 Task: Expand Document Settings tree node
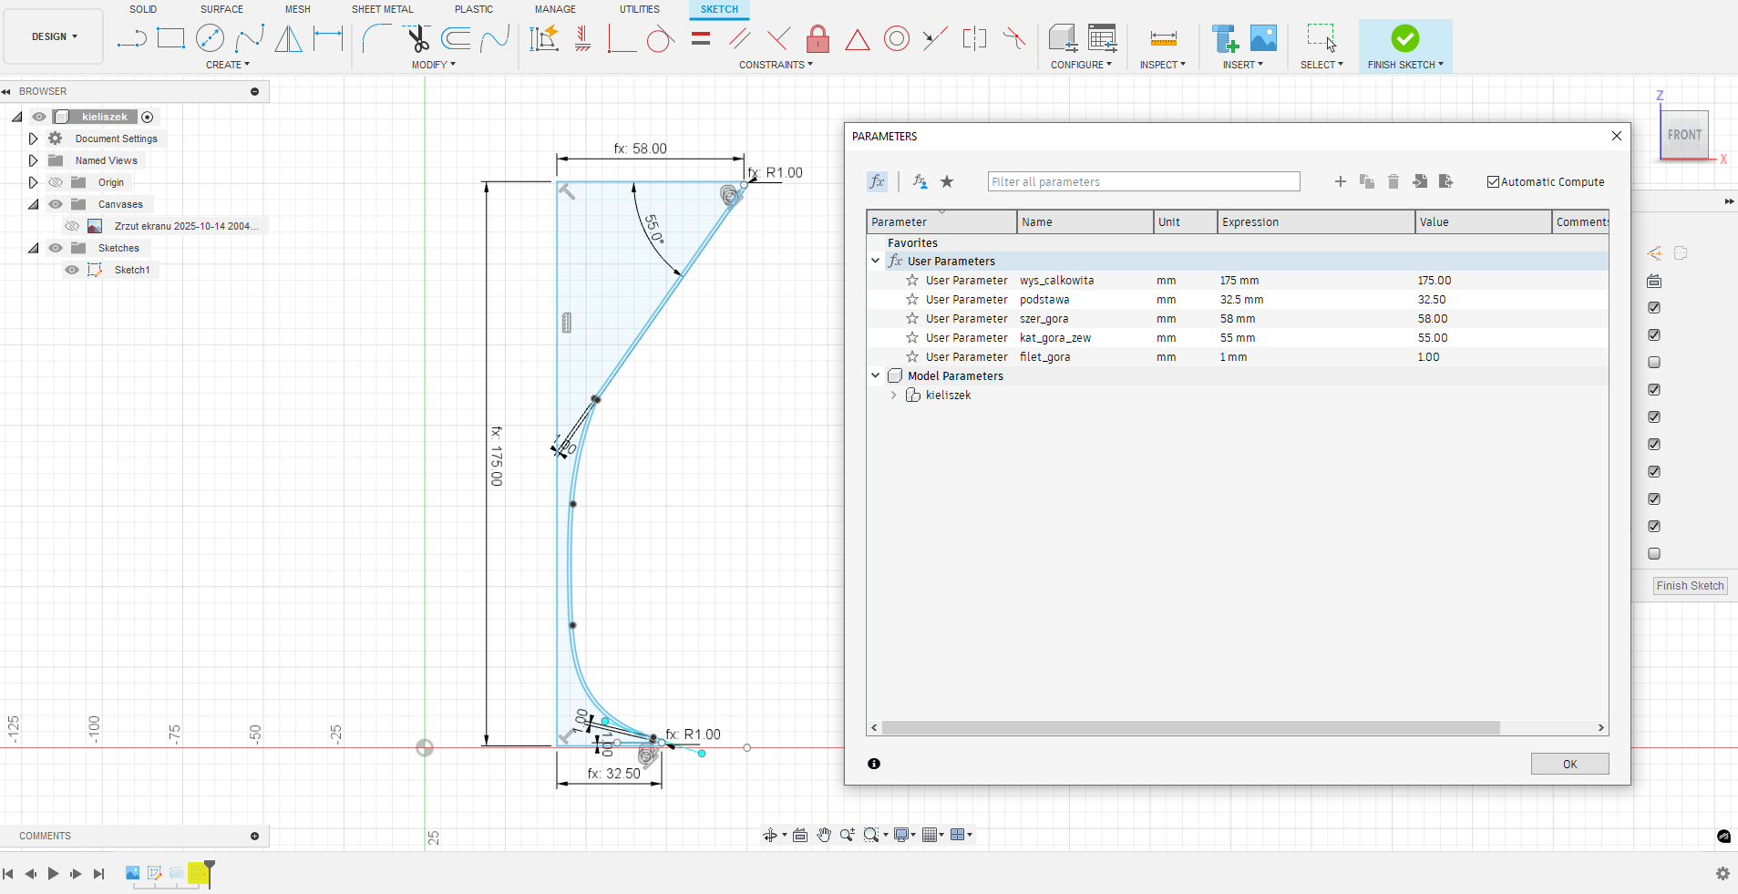33,139
